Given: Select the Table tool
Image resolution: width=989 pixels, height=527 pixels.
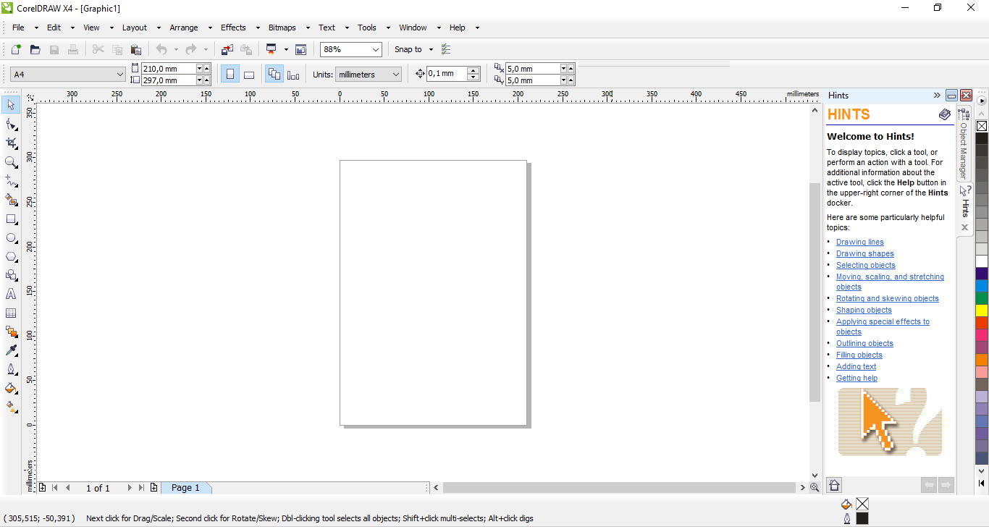Looking at the screenshot, I should tap(11, 313).
